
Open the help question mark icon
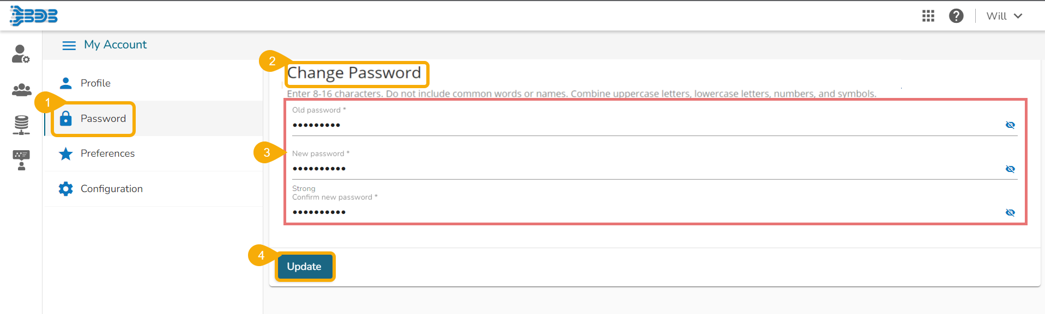956,16
